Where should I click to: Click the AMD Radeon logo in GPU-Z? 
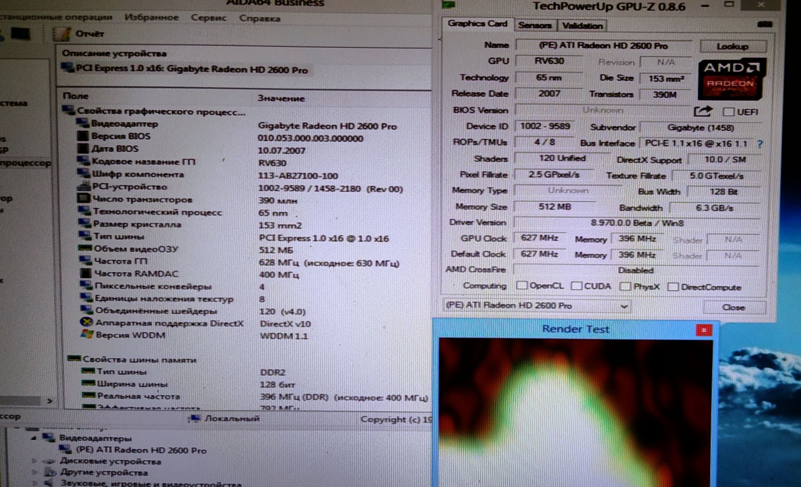[731, 79]
